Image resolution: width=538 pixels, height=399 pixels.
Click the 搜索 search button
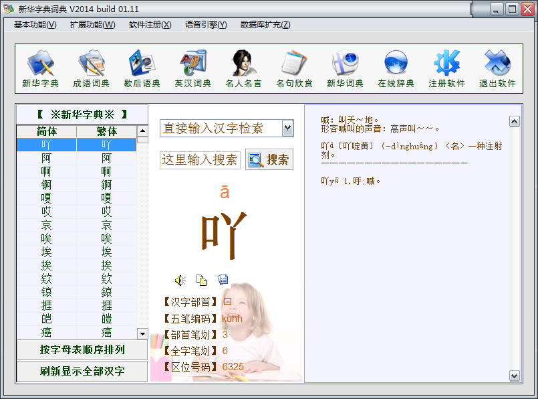pyautogui.click(x=269, y=159)
